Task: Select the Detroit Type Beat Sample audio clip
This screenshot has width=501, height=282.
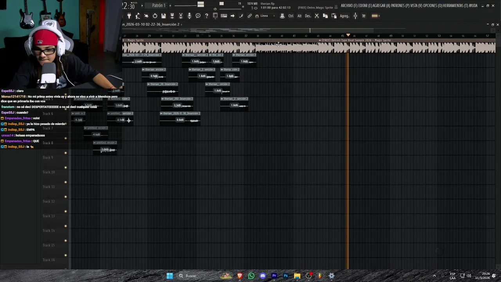Action: coord(407,46)
